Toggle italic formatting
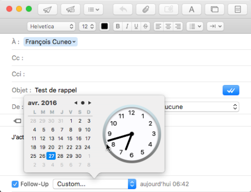251x192 pixels. [127, 26]
